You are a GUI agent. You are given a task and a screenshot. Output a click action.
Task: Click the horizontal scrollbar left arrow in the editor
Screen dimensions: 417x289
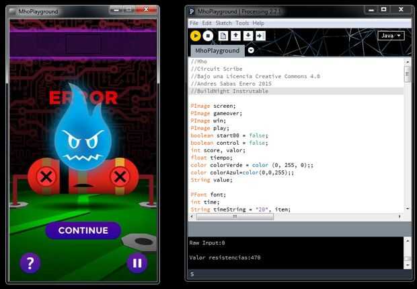pos(192,217)
